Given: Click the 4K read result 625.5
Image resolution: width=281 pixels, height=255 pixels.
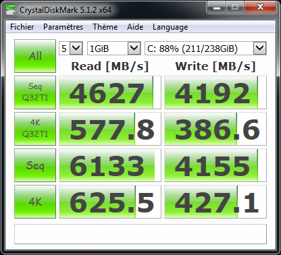Looking at the screenshot, I should pos(110,202).
